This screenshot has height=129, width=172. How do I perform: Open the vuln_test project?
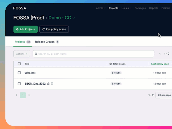click(30, 73)
